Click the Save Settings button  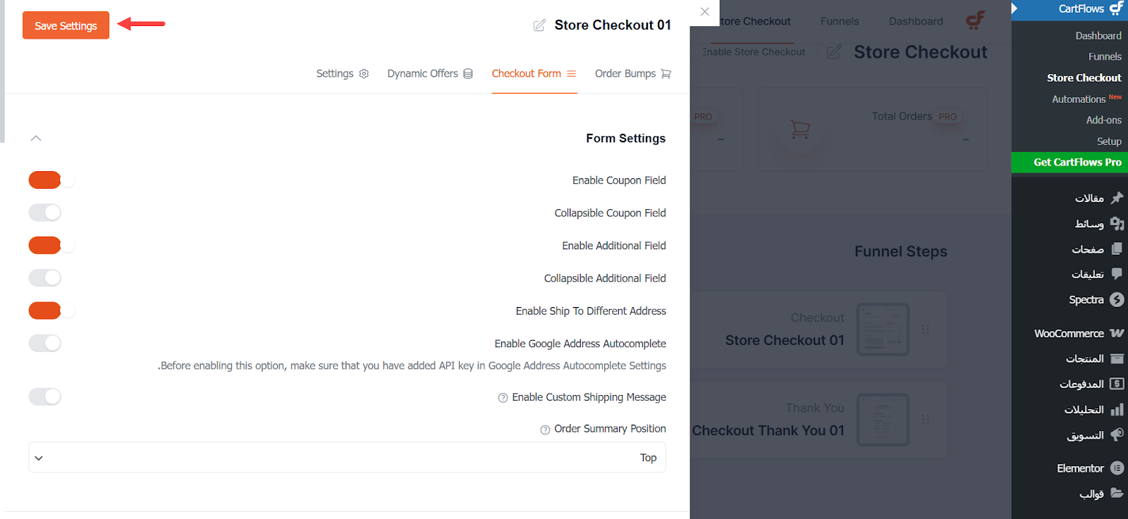(x=66, y=25)
